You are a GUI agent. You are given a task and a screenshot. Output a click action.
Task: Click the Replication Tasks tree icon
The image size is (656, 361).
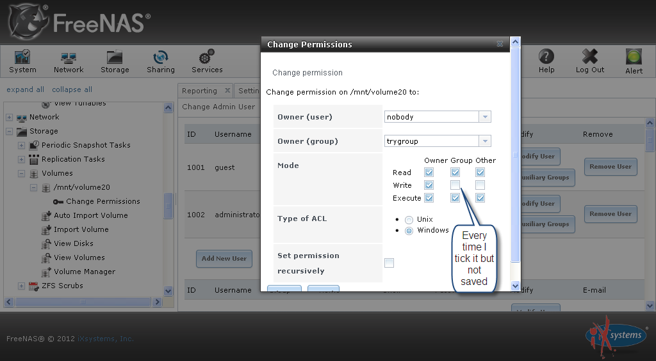coord(34,160)
